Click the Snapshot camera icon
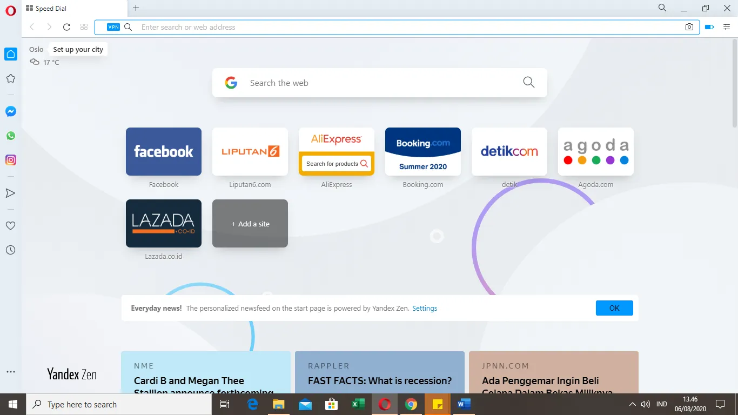The height and width of the screenshot is (415, 738). (689, 27)
